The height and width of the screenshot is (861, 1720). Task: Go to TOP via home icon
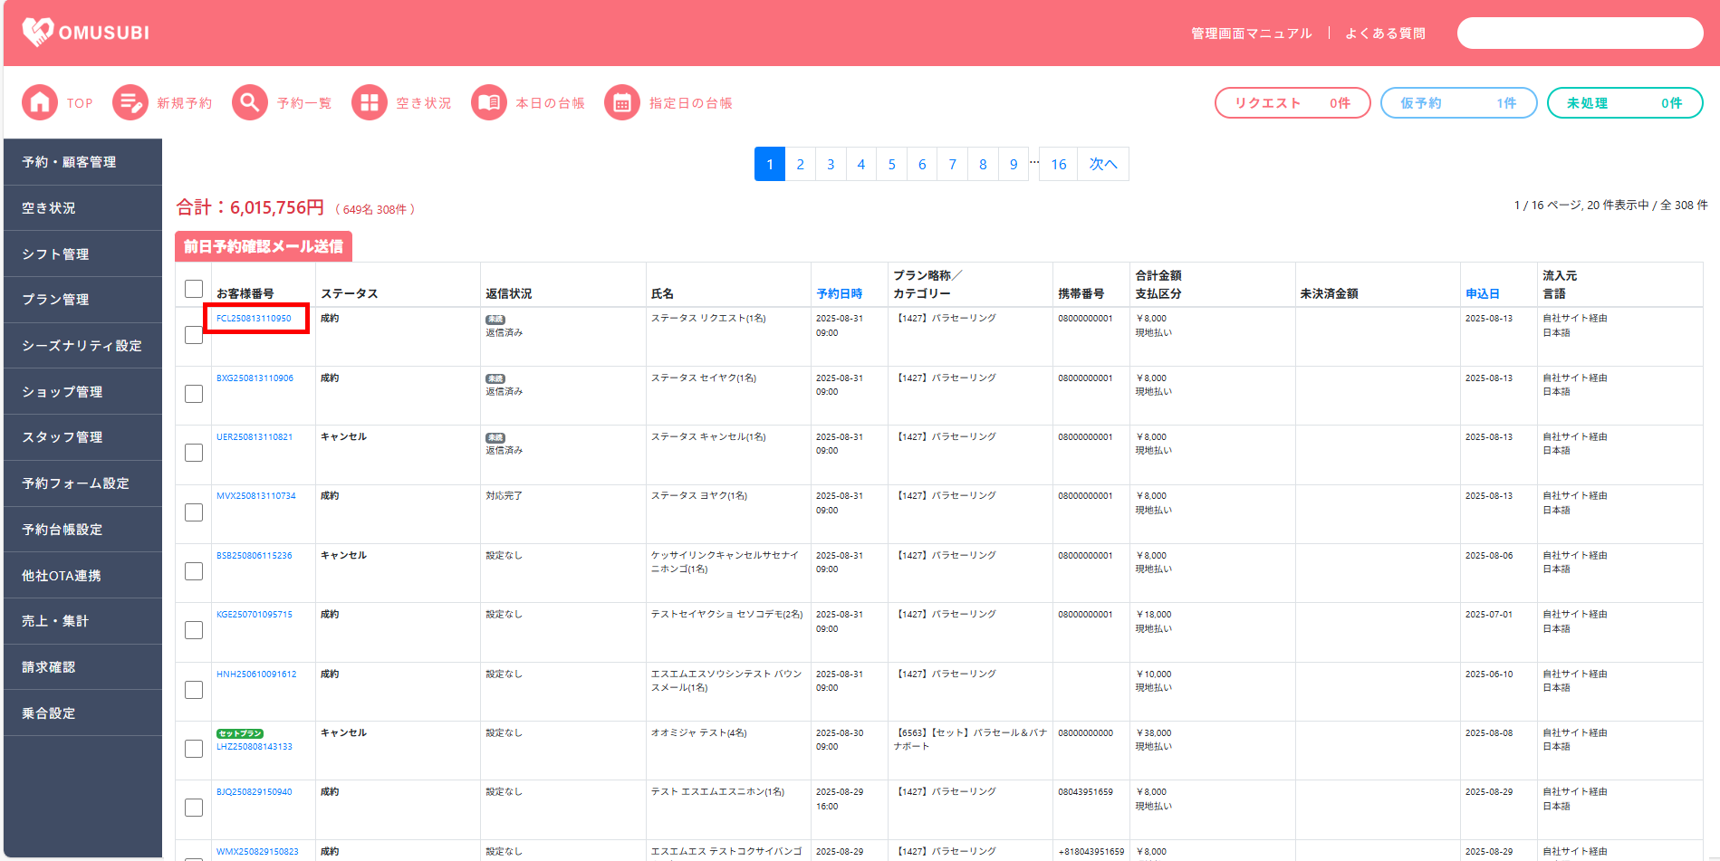[40, 103]
